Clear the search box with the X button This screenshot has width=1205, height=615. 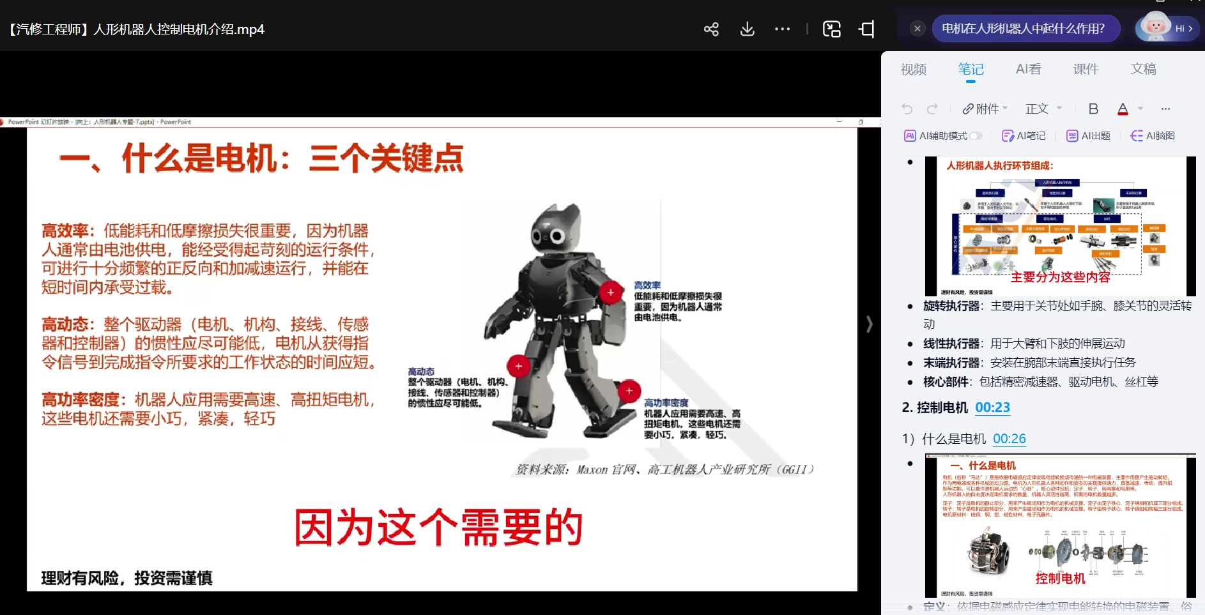point(918,28)
